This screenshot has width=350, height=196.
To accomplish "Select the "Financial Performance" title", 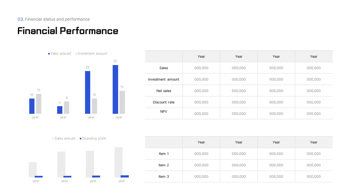I will point(68,31).
